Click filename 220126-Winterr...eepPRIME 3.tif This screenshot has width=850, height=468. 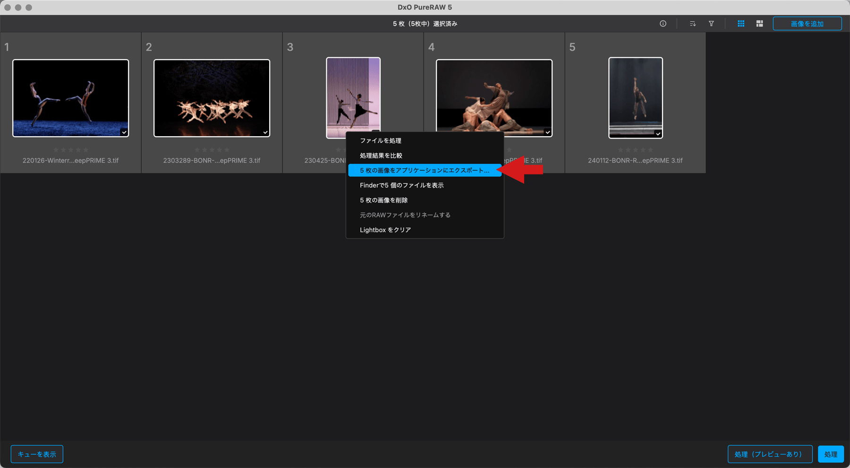70,161
